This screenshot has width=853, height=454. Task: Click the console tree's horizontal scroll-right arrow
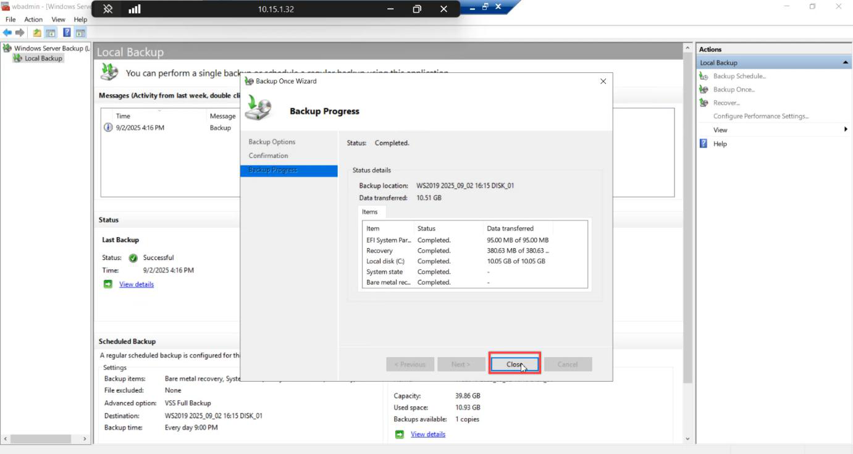pos(85,439)
